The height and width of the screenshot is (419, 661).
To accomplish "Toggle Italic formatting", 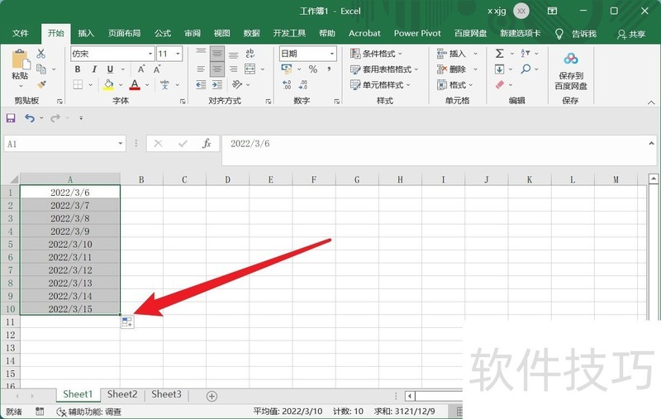I will click(94, 69).
